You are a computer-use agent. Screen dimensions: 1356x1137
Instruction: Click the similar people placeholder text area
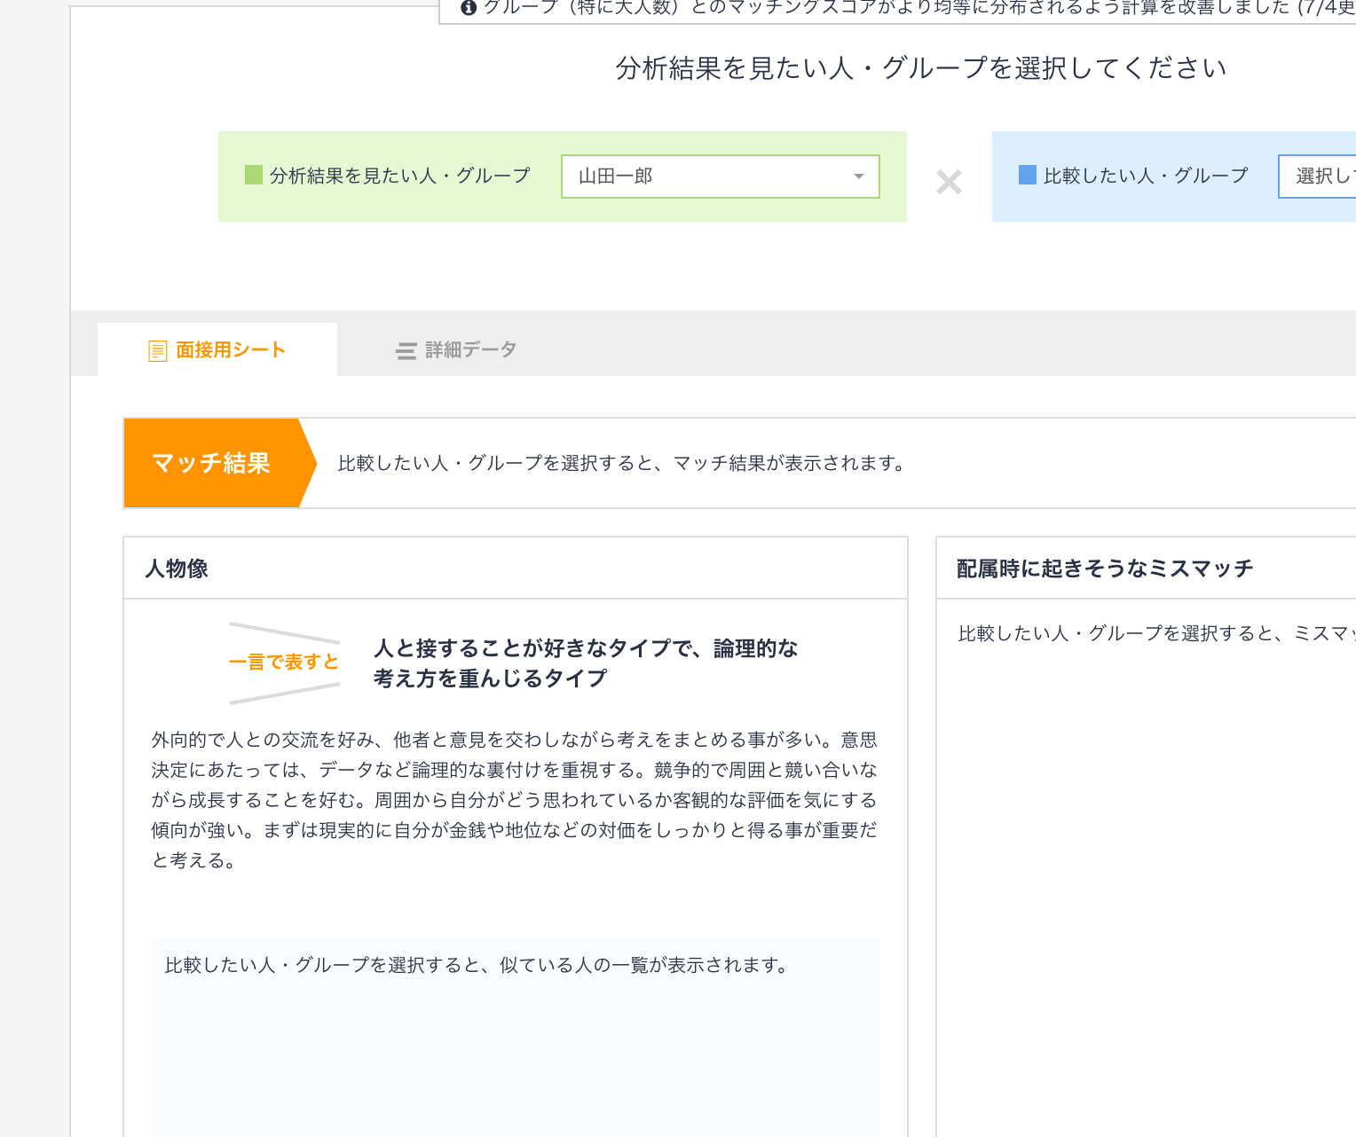[475, 964]
